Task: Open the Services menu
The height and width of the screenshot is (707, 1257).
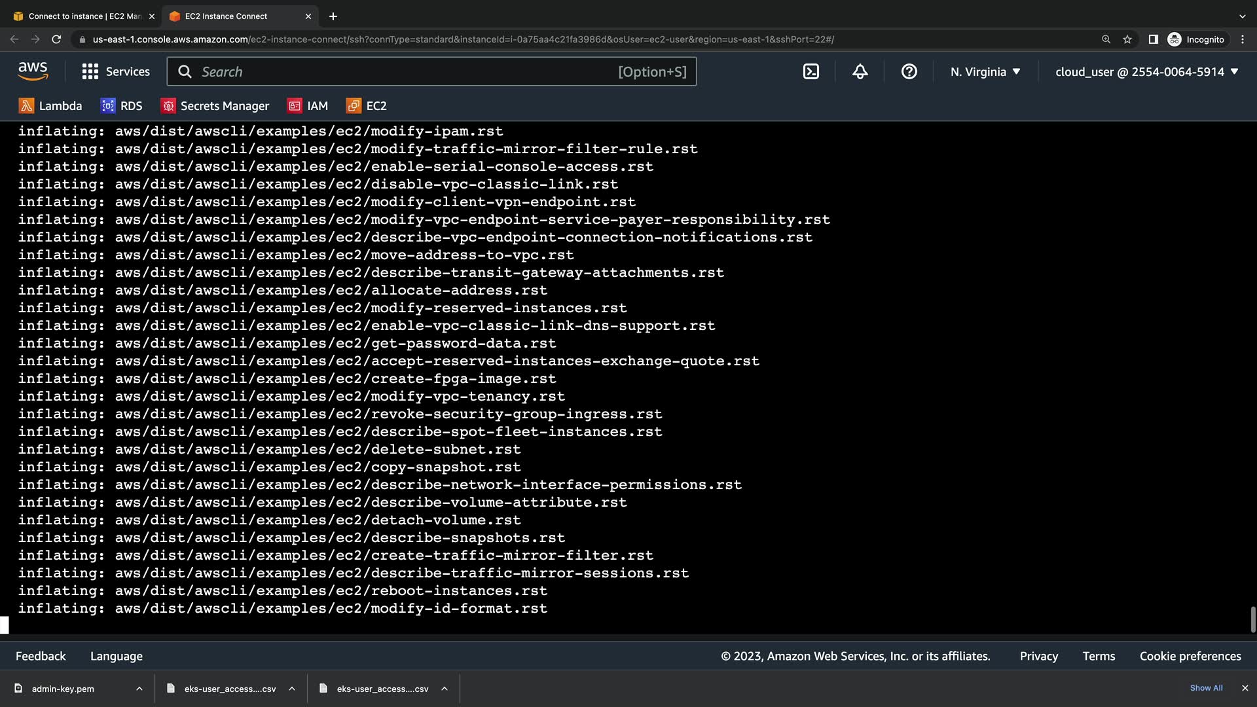Action: point(116,71)
